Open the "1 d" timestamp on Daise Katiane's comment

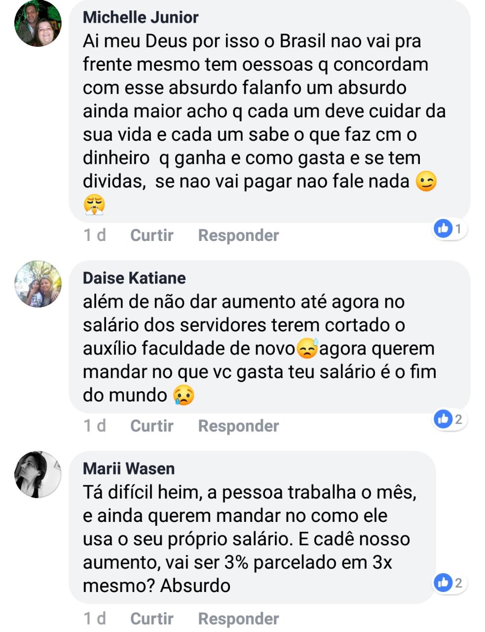(95, 426)
